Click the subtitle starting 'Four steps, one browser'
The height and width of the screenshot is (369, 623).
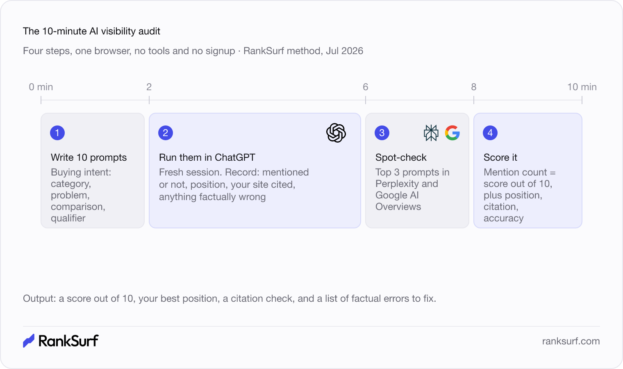[x=193, y=51]
